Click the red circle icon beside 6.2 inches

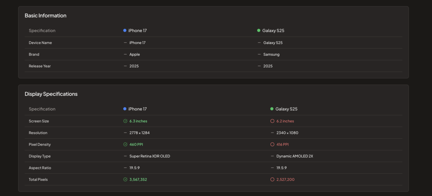tap(272, 121)
